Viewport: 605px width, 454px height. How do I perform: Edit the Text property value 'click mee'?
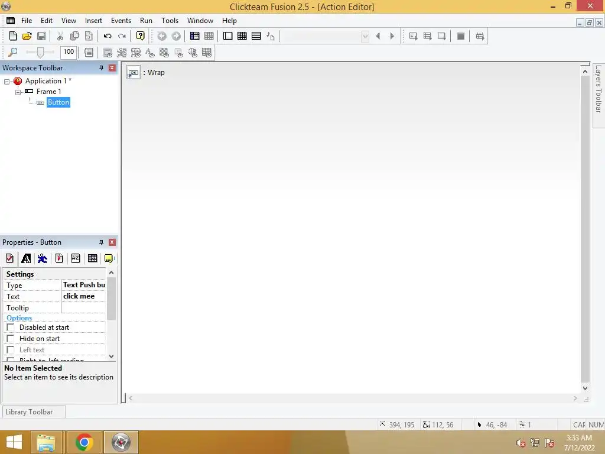[83, 296]
